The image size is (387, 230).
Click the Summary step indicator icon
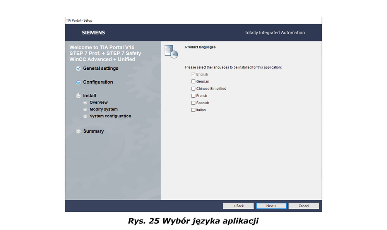[78, 131]
